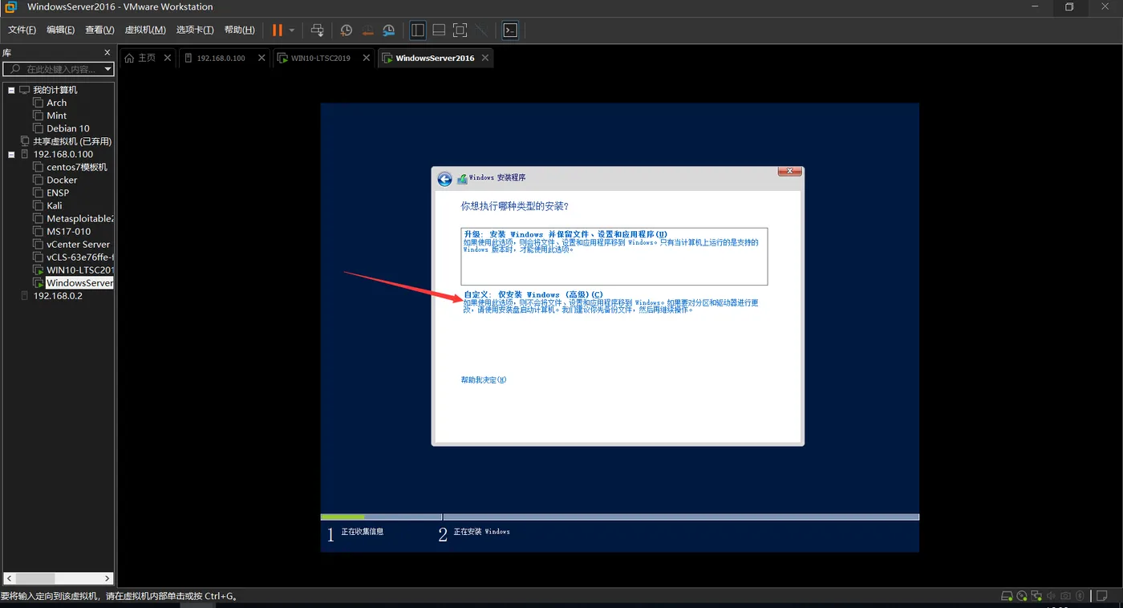This screenshot has height=608, width=1123.
Task: Open the 虚拟机(M) menu
Action: coord(145,30)
